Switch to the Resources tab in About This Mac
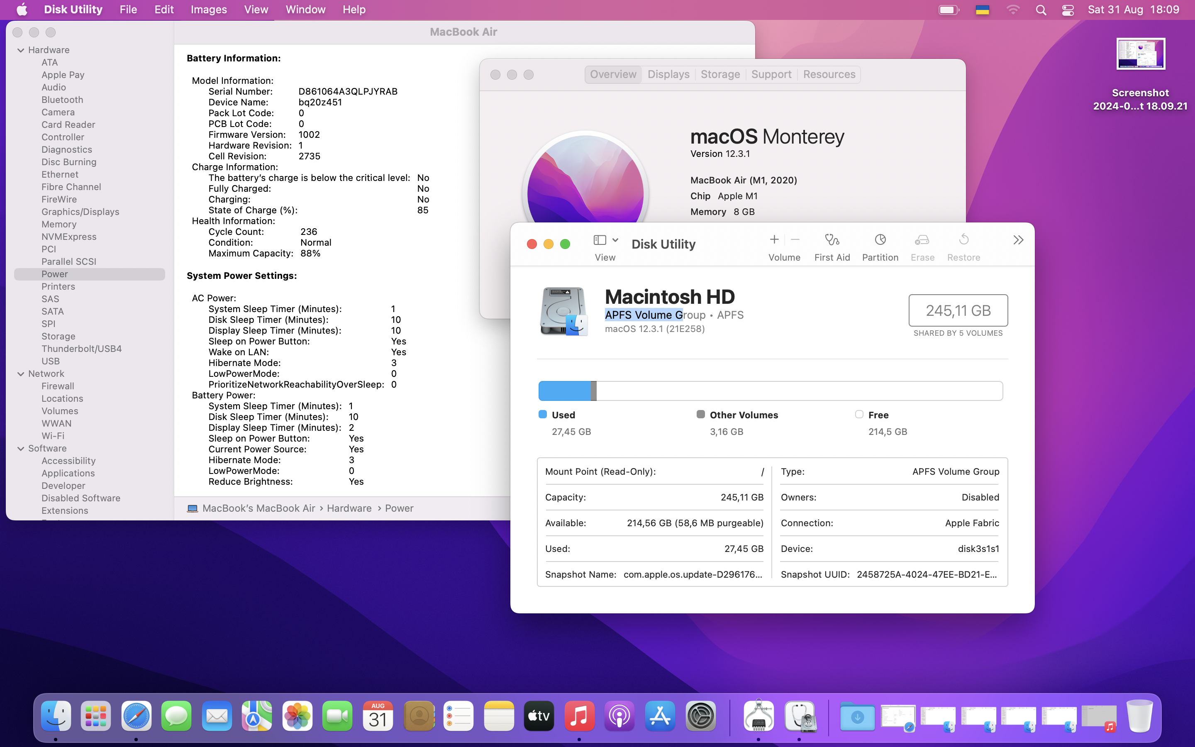The image size is (1195, 747). click(x=829, y=74)
